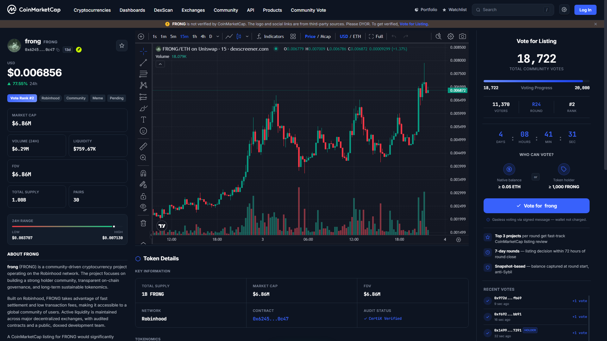The width and height of the screenshot is (607, 341).
Task: Go to DexScan
Action: coord(163,10)
